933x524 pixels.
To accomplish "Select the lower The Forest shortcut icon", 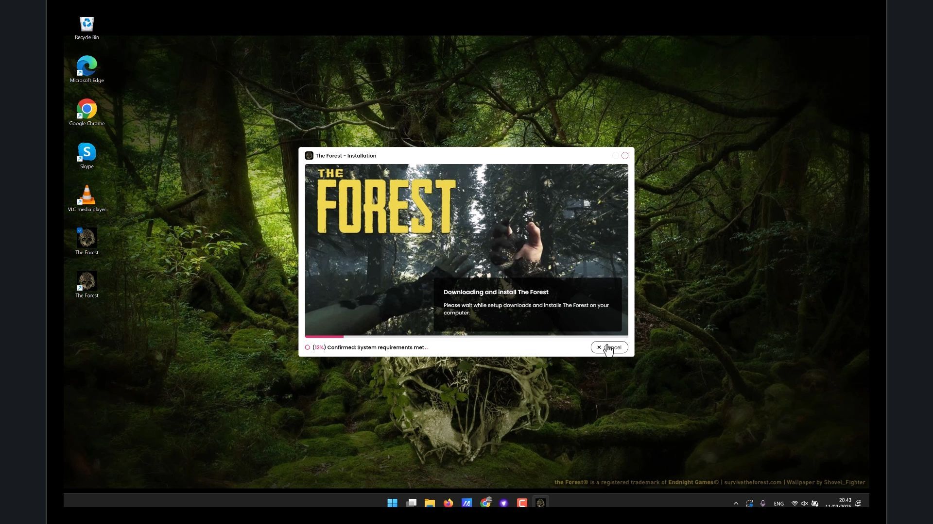I will [x=87, y=284].
